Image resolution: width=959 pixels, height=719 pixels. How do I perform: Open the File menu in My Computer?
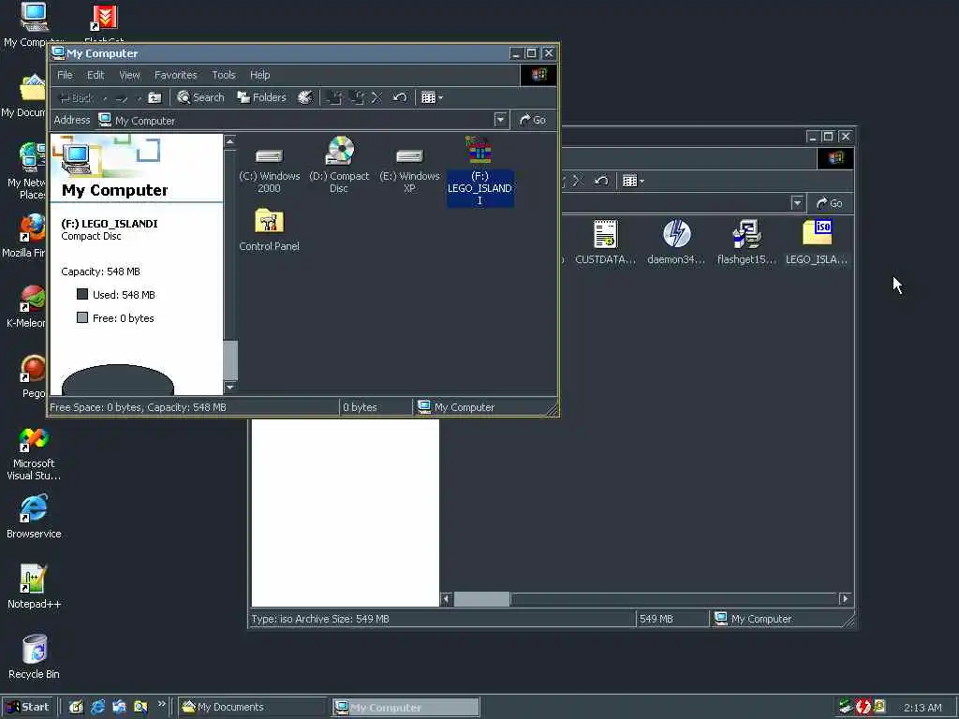65,75
